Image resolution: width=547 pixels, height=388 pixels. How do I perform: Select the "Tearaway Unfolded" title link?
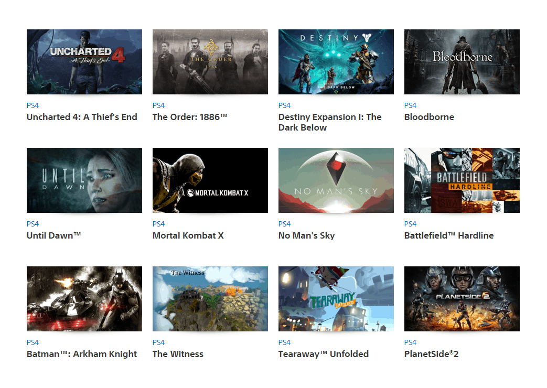tap(324, 354)
